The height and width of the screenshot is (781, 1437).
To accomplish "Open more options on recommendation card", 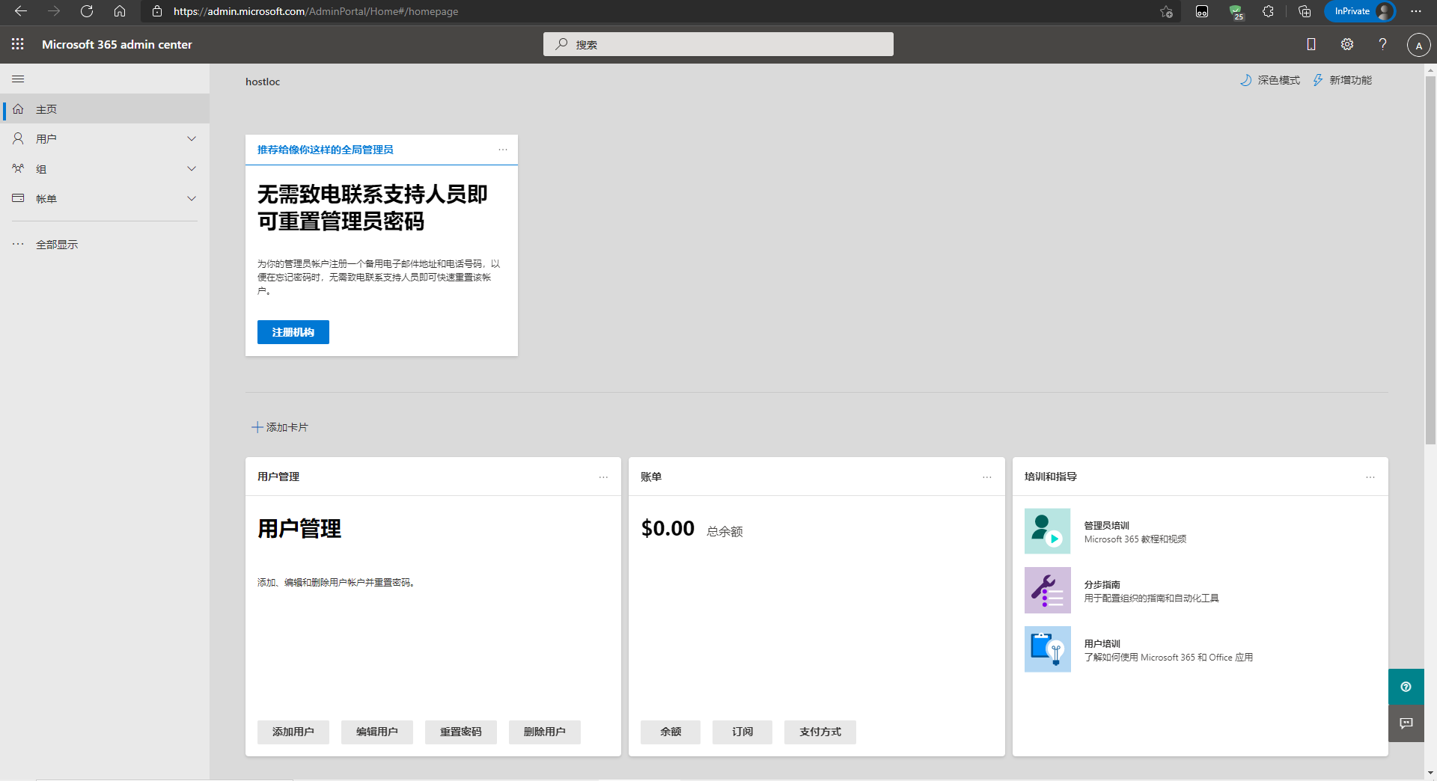I will [x=503, y=150].
